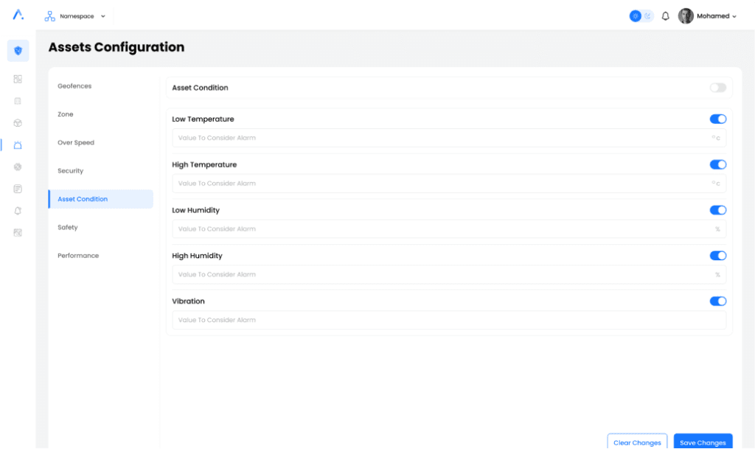
Task: Switch the light/dark theme toggle
Action: click(x=641, y=16)
